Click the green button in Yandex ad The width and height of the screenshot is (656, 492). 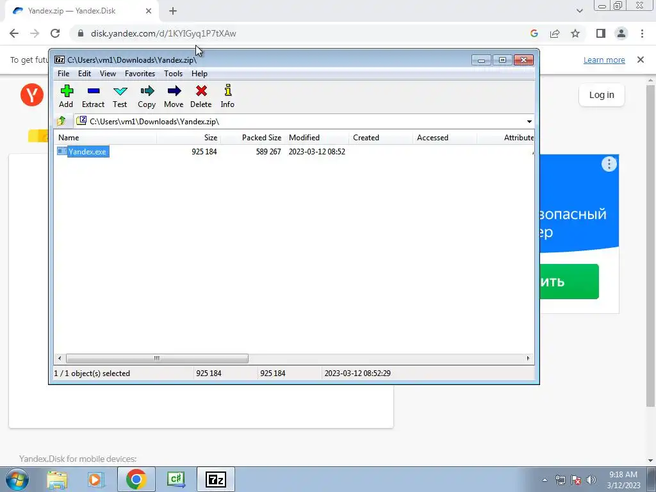tap(569, 282)
